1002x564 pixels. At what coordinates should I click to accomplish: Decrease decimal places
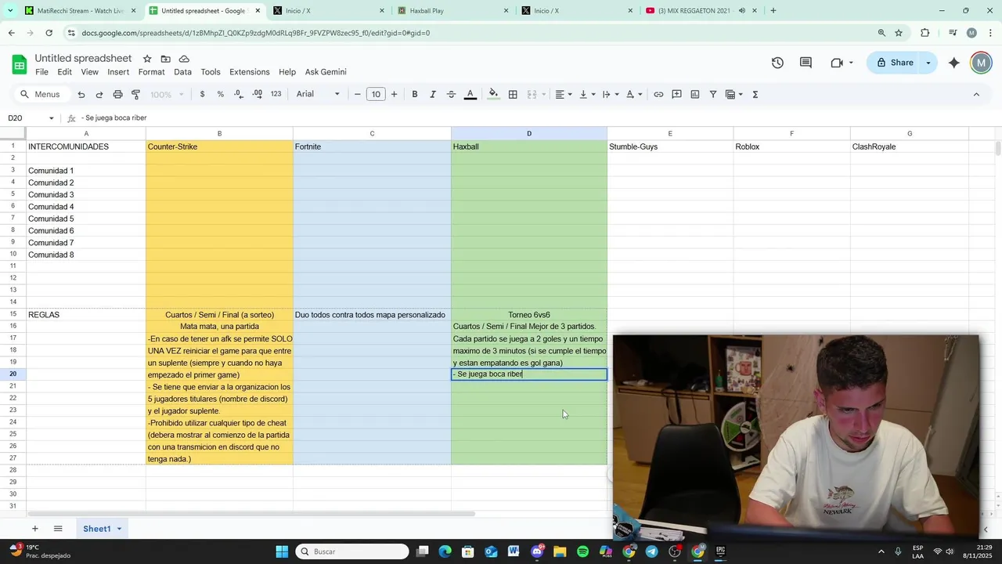point(238,94)
